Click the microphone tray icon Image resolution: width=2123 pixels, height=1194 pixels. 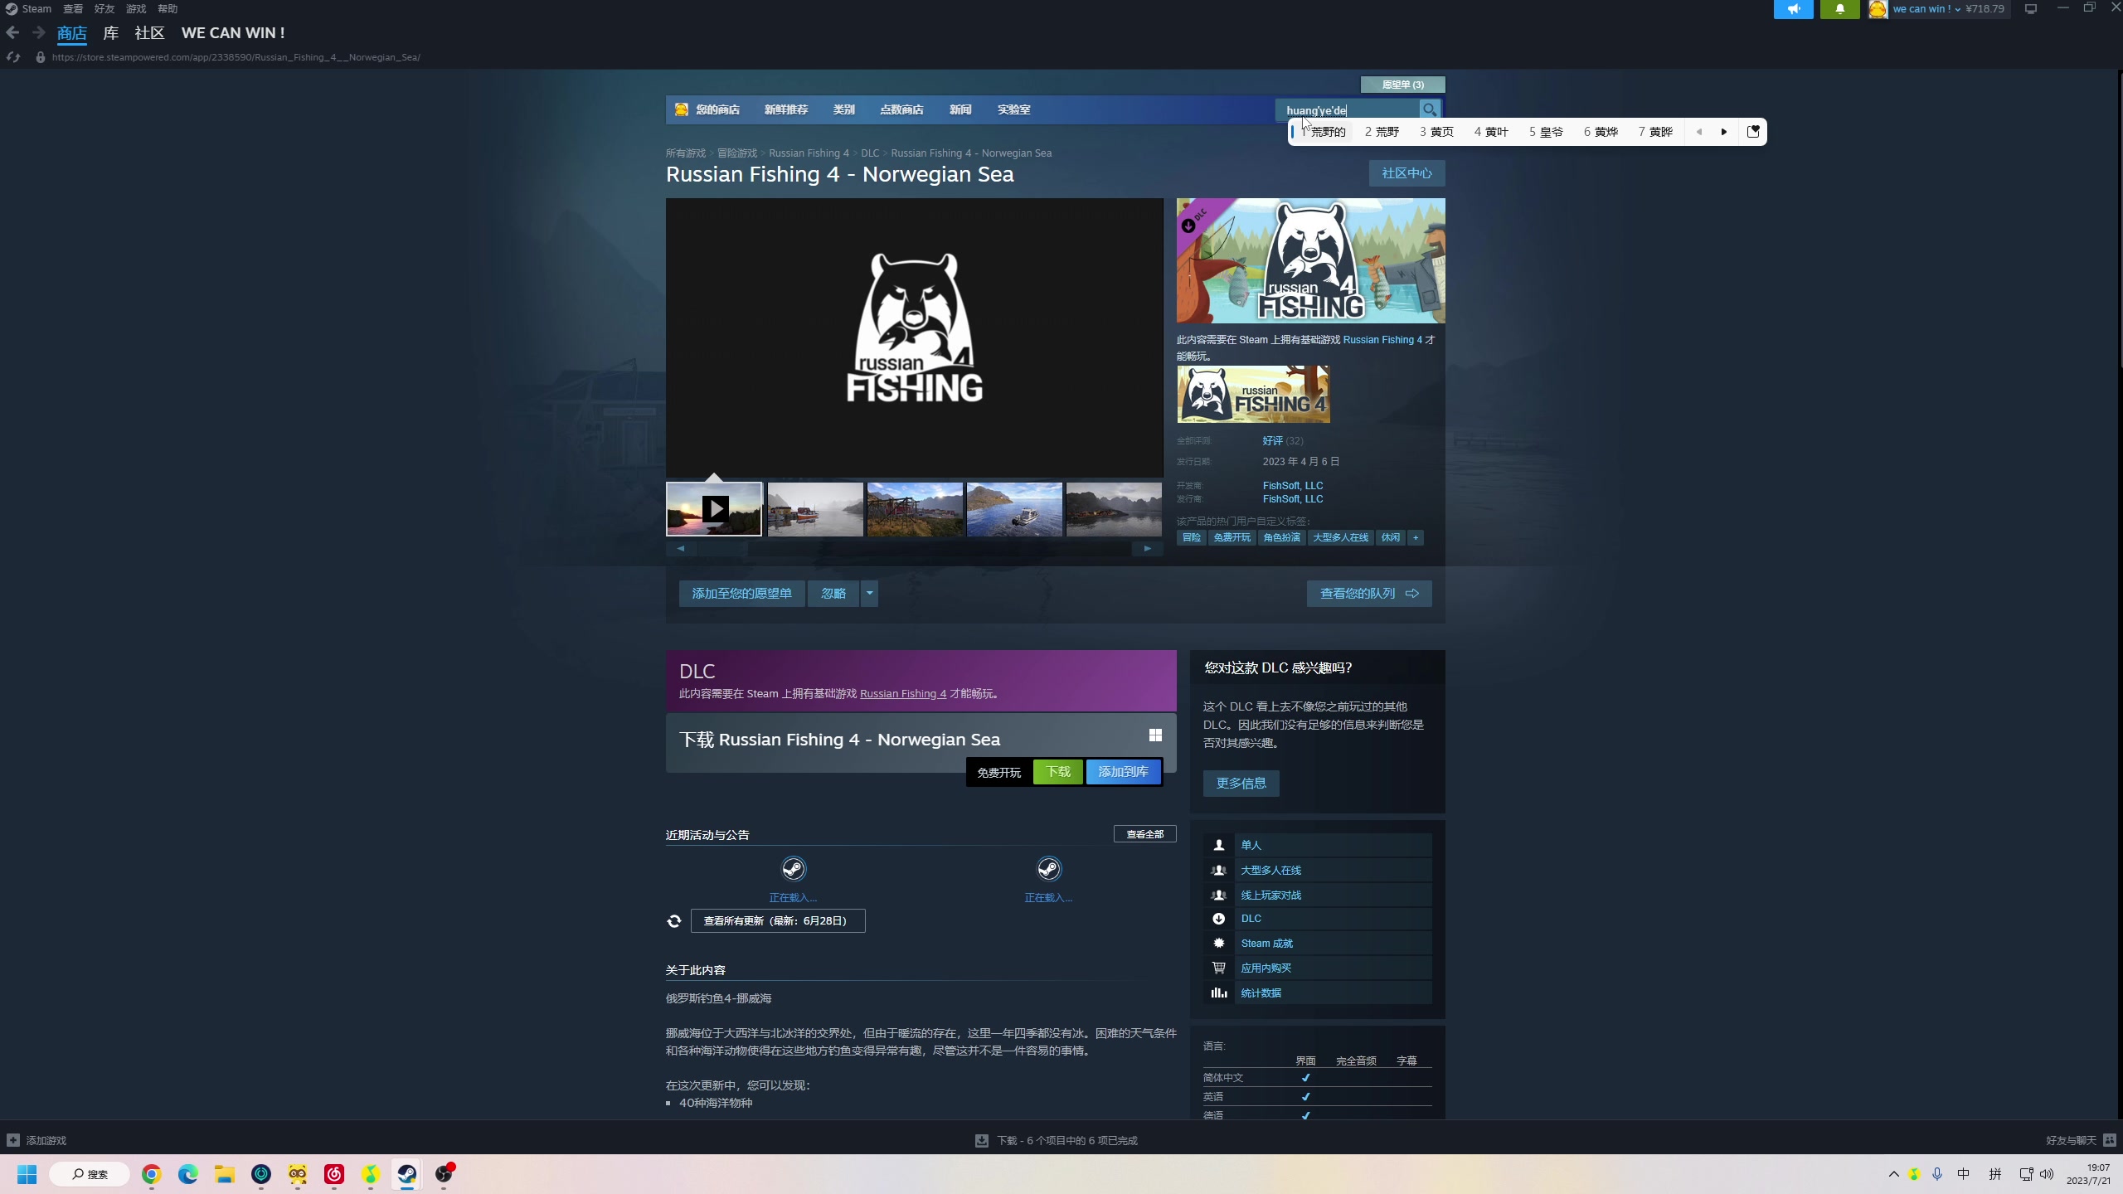coord(1937,1174)
